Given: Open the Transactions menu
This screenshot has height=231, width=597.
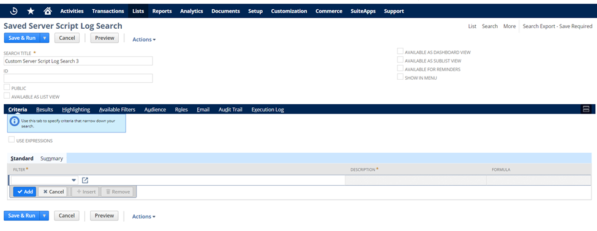Looking at the screenshot, I should coord(108,11).
